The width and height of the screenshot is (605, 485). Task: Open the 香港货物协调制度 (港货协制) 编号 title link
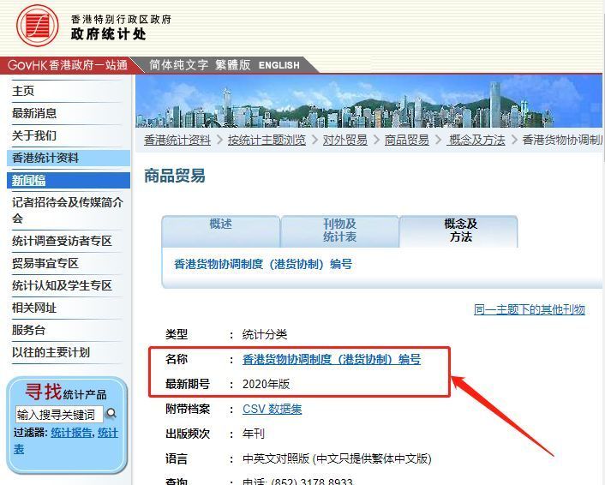[x=331, y=359]
